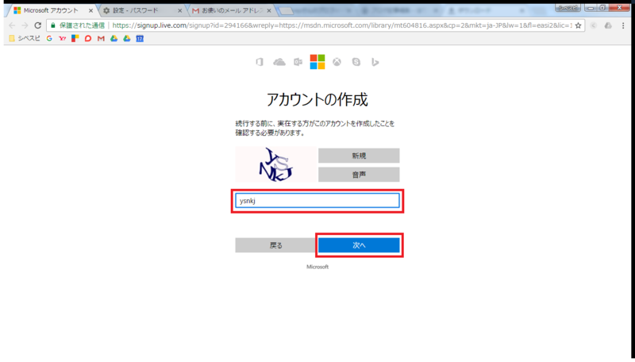Switch to the Microsoft アカウント tab
This screenshot has width=635, height=362.
tap(52, 10)
